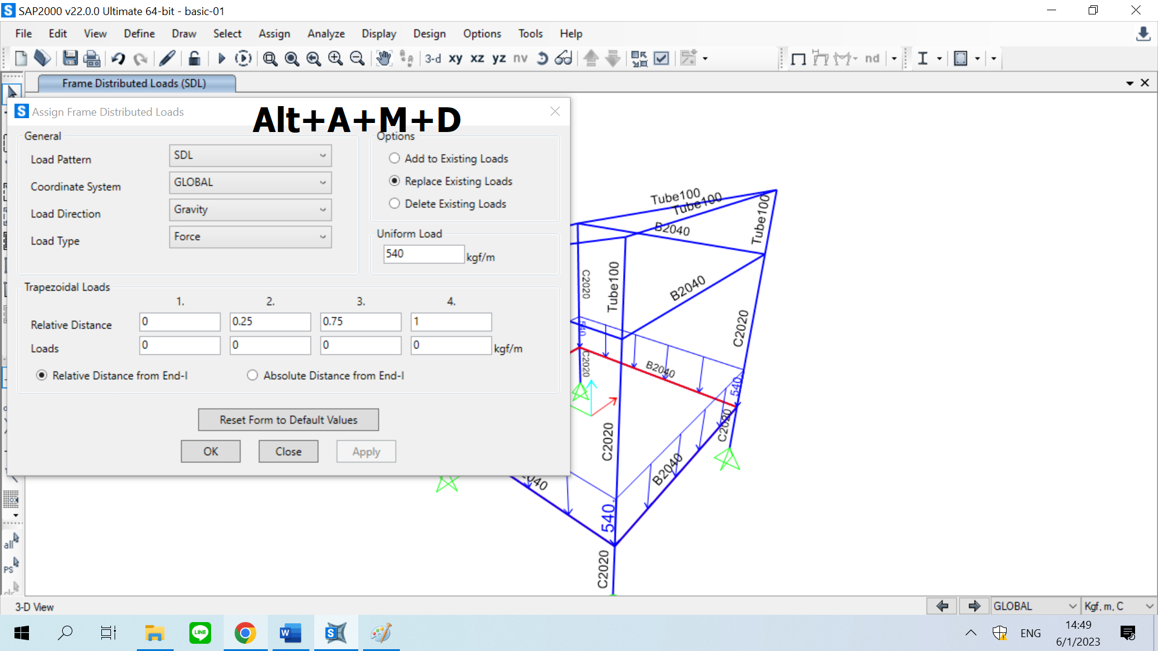This screenshot has width=1158, height=651.
Task: Click the Run Analysis play icon
Action: pyautogui.click(x=221, y=58)
